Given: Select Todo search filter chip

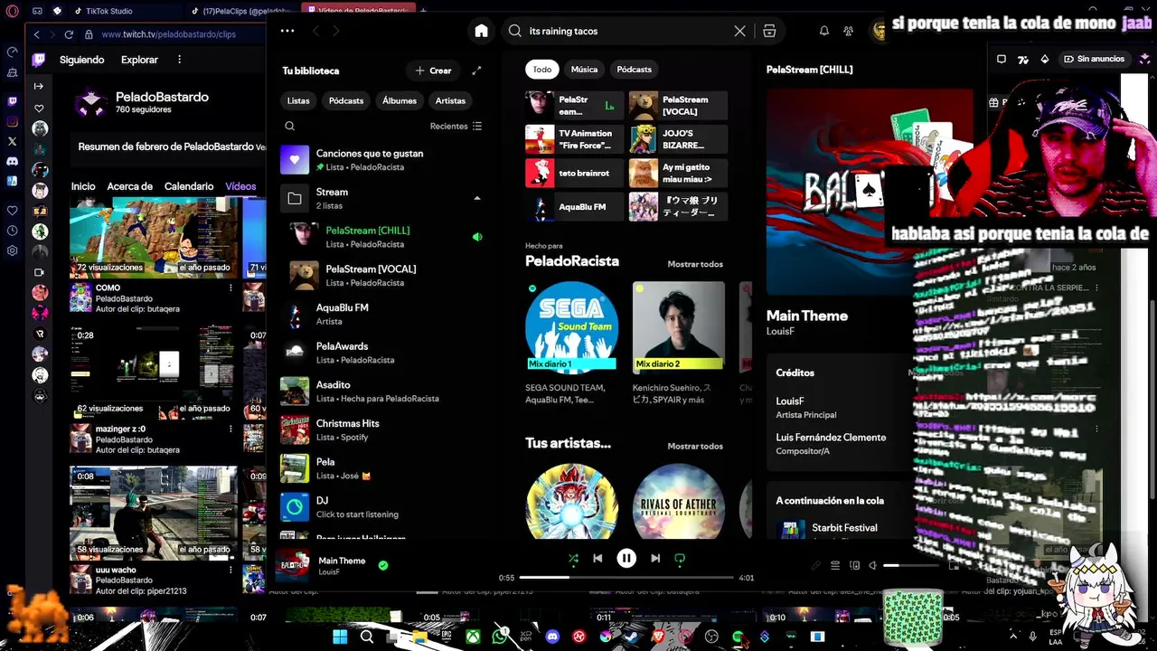Looking at the screenshot, I should (542, 69).
